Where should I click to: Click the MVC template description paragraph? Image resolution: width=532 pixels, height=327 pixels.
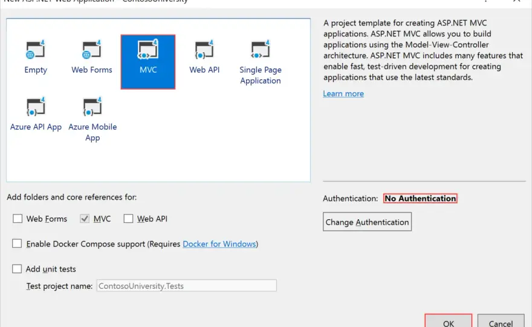tap(423, 50)
